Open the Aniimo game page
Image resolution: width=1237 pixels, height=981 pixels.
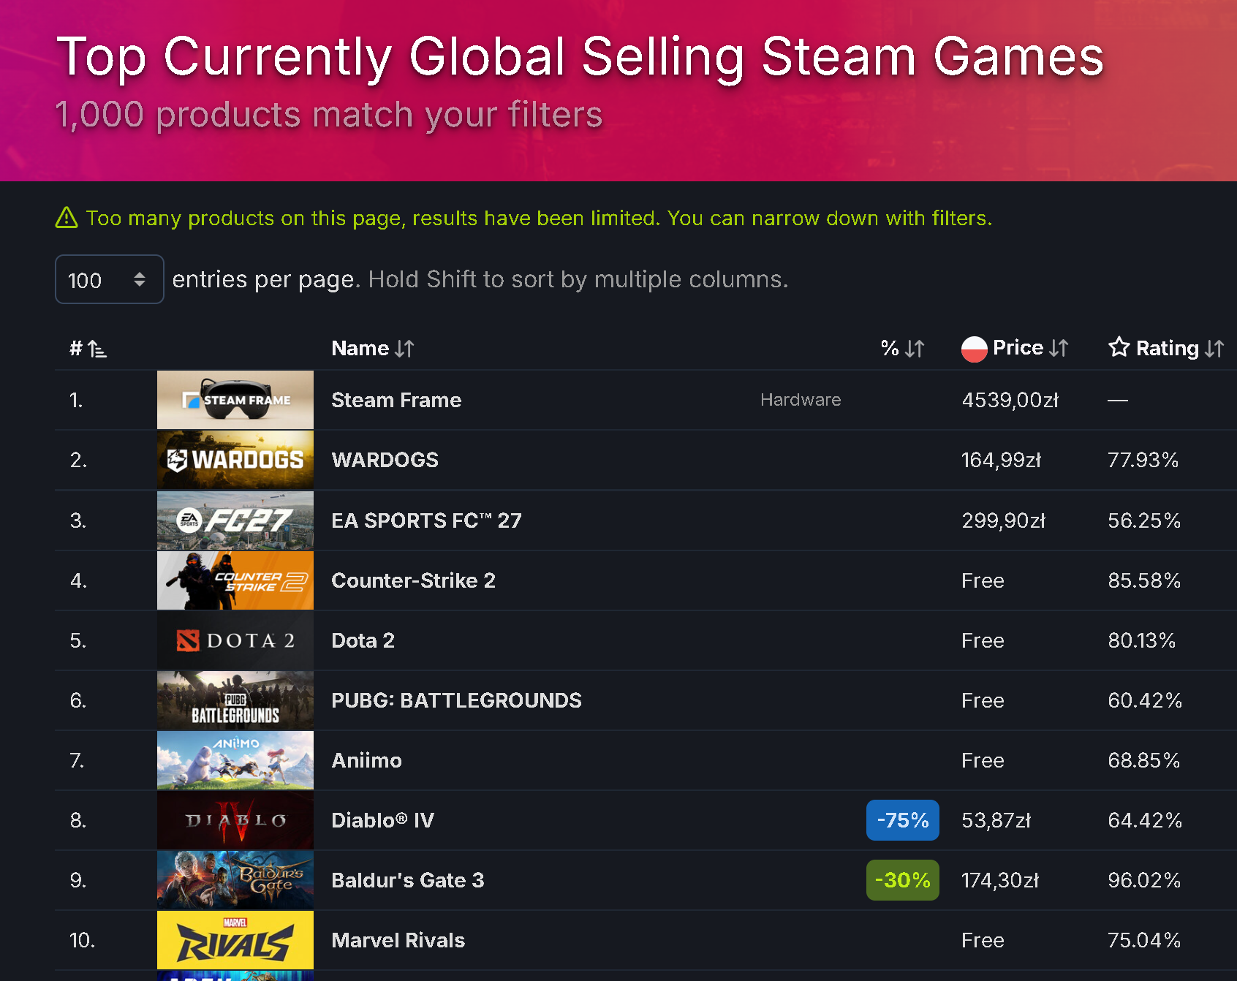366,760
